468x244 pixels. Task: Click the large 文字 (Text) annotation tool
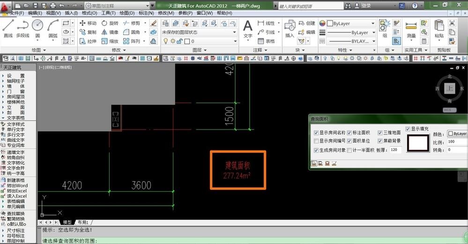click(x=248, y=29)
